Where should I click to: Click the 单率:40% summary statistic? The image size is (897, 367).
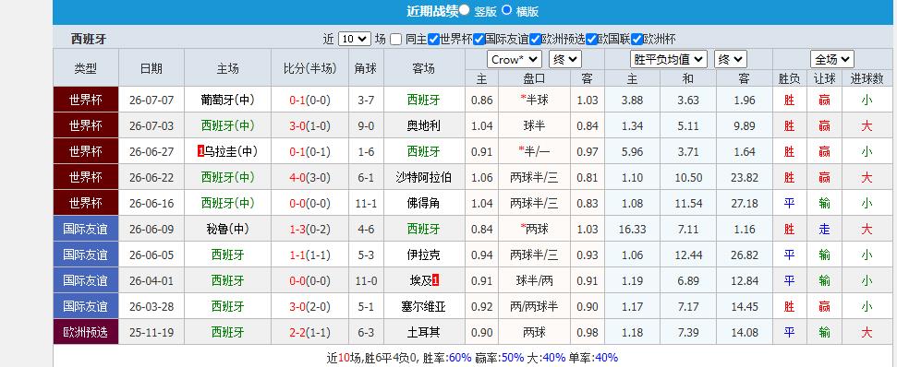593,358
